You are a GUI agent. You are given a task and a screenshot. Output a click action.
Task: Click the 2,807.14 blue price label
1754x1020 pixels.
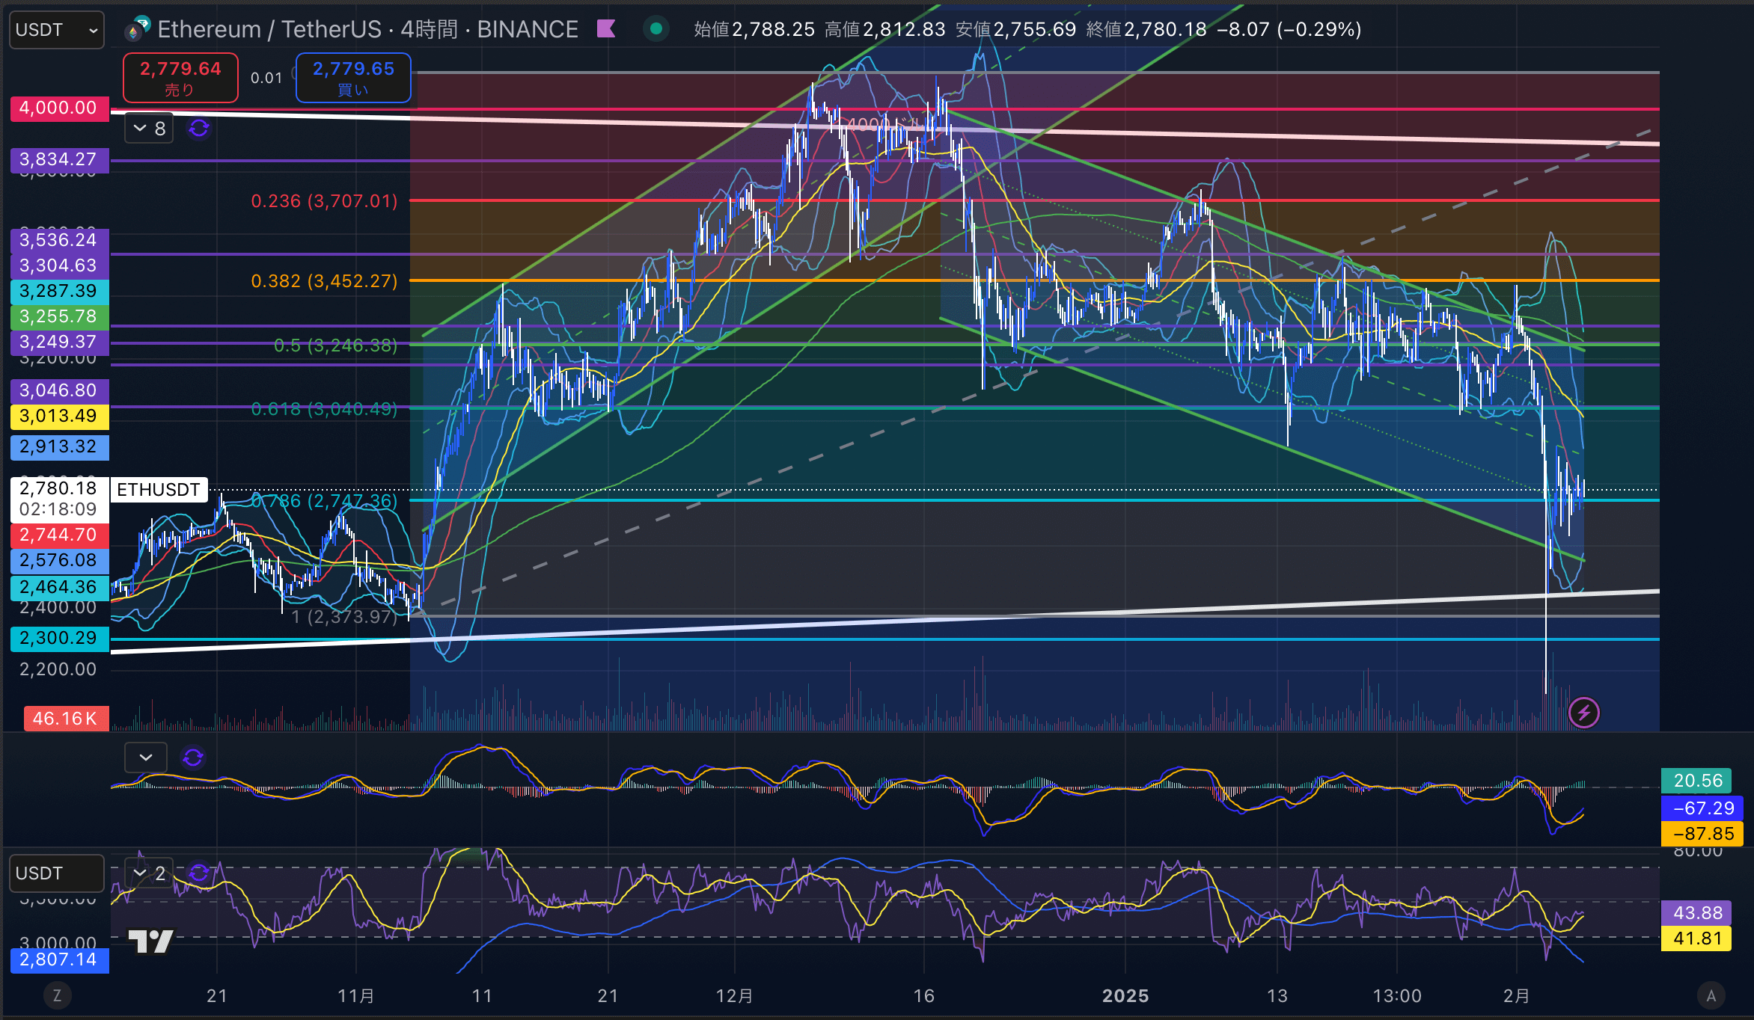point(59,960)
